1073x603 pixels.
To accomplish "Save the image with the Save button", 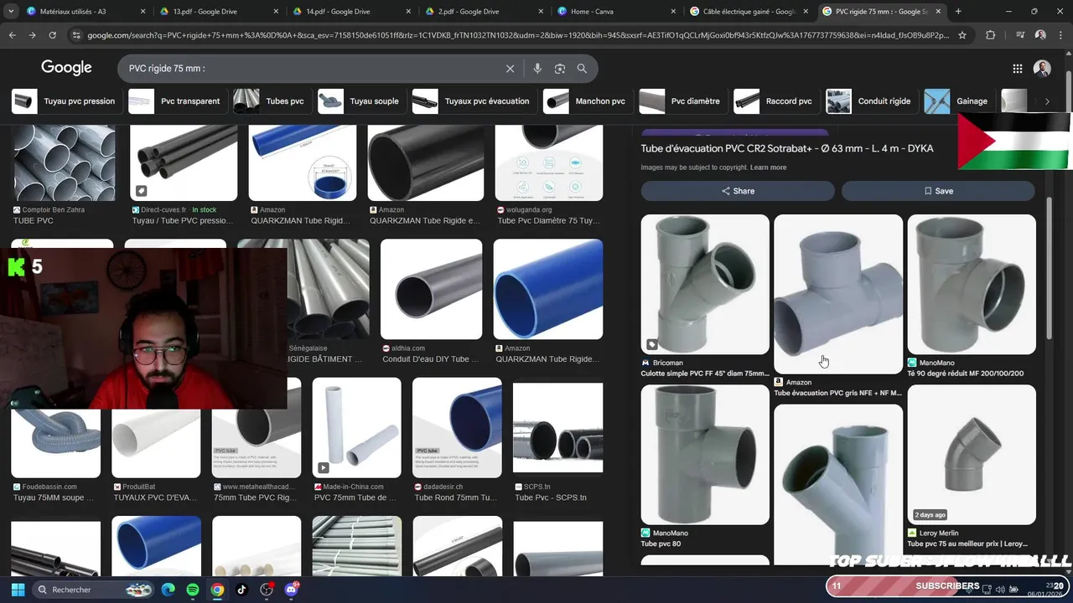I will [x=938, y=191].
